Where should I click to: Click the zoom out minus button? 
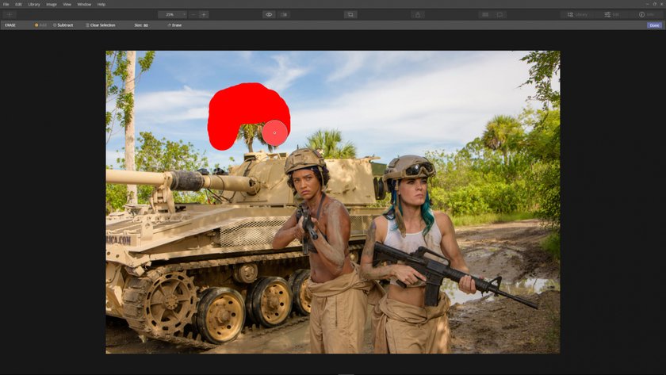[193, 14]
